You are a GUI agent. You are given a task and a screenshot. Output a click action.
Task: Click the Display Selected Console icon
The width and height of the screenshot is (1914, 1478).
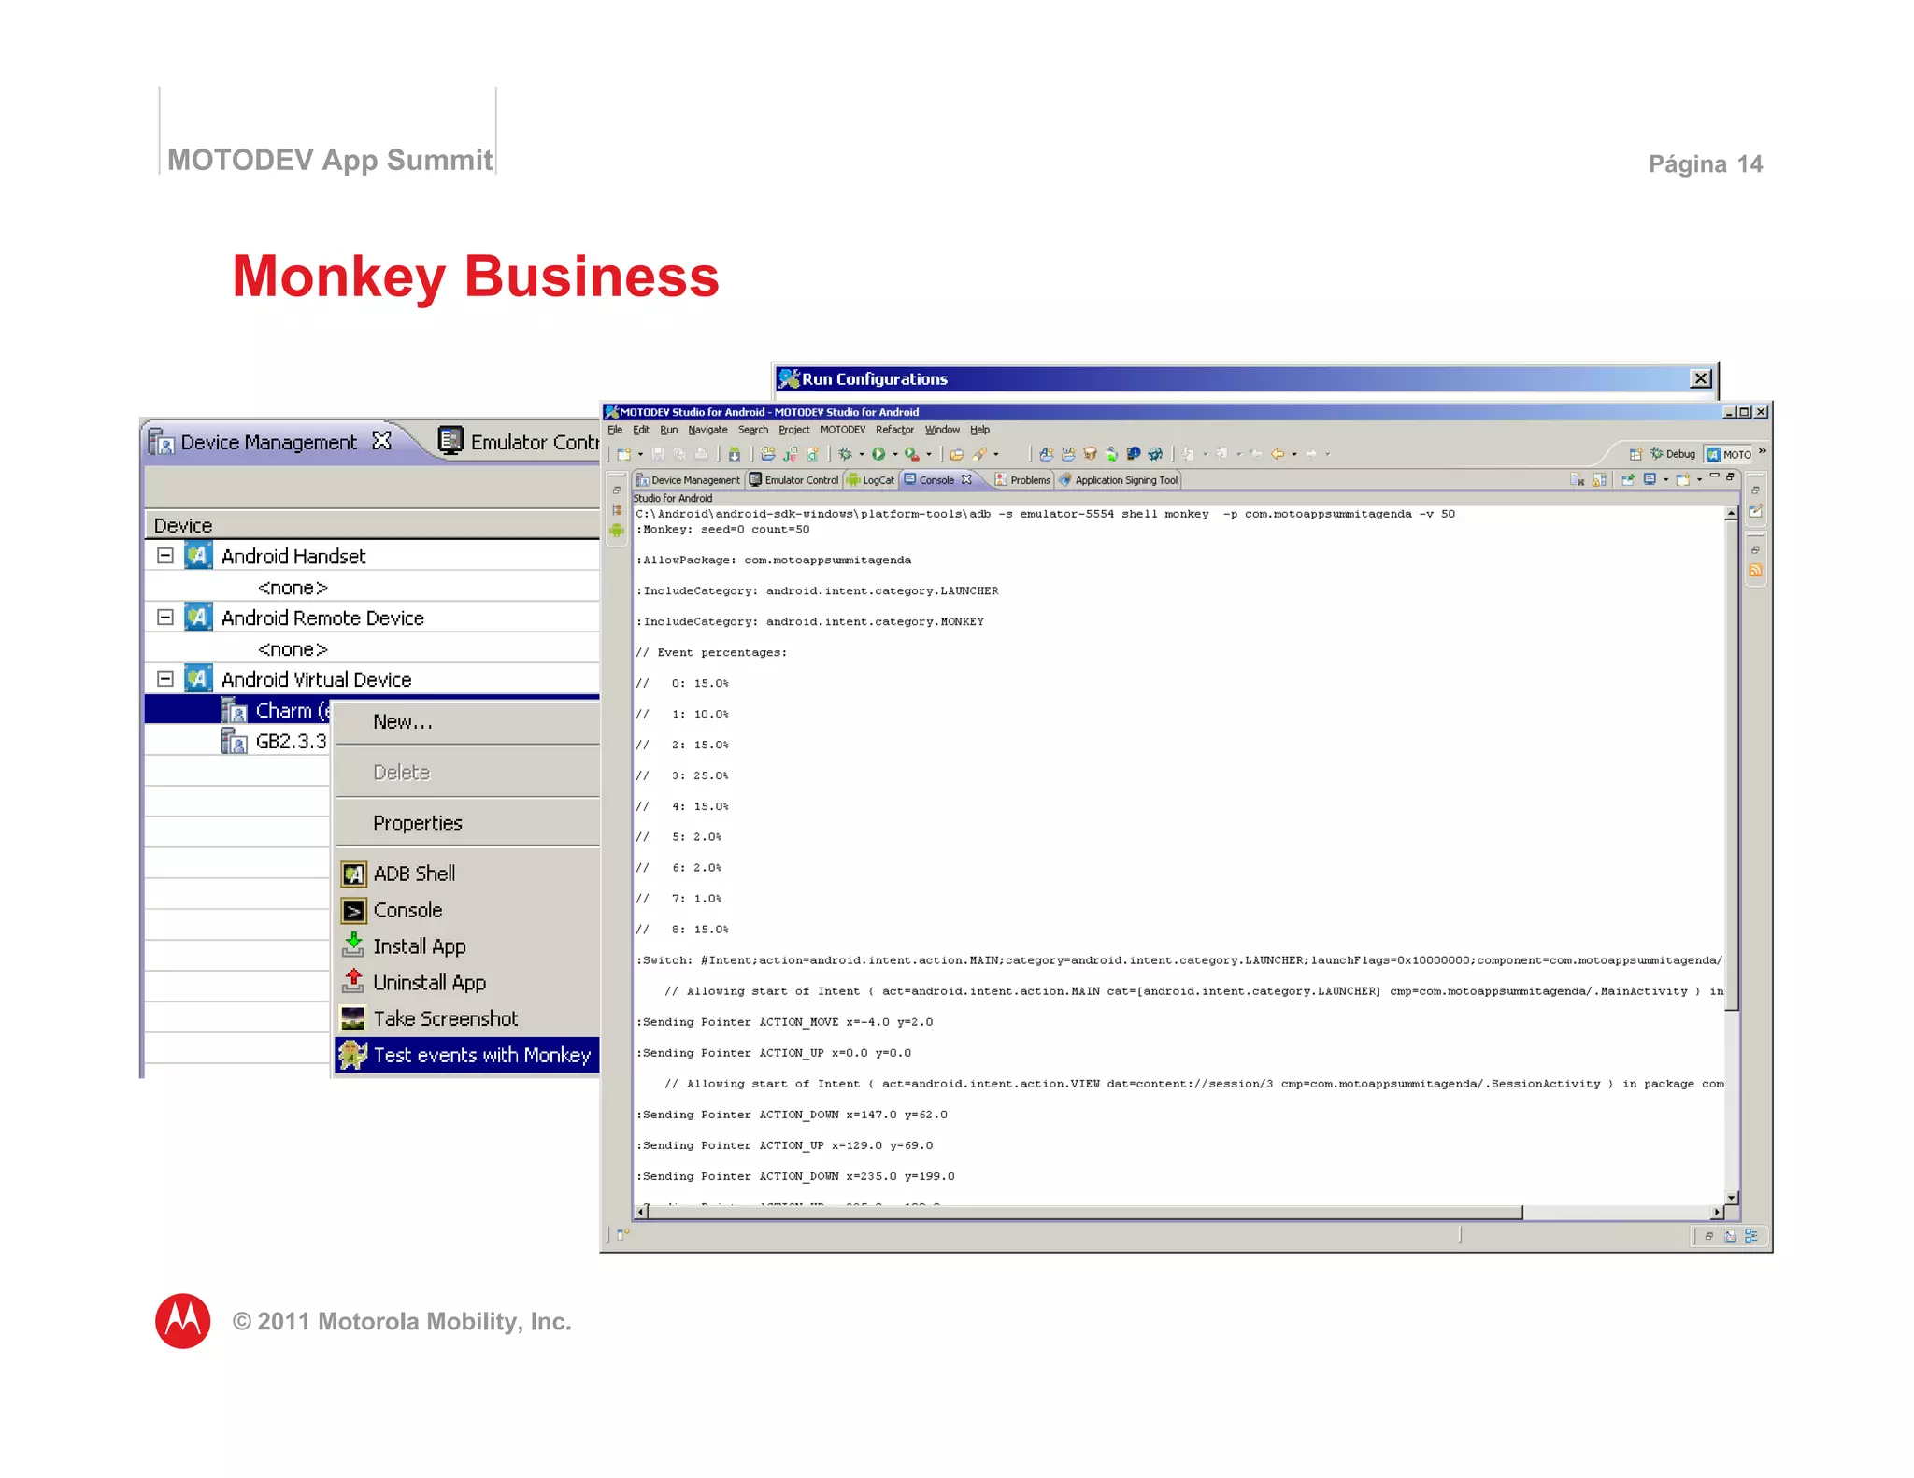(x=1650, y=479)
